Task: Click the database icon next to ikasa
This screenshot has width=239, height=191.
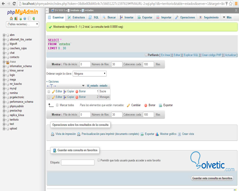Action: tap(8, 62)
